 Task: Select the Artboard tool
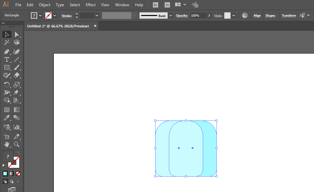click(x=7, y=136)
